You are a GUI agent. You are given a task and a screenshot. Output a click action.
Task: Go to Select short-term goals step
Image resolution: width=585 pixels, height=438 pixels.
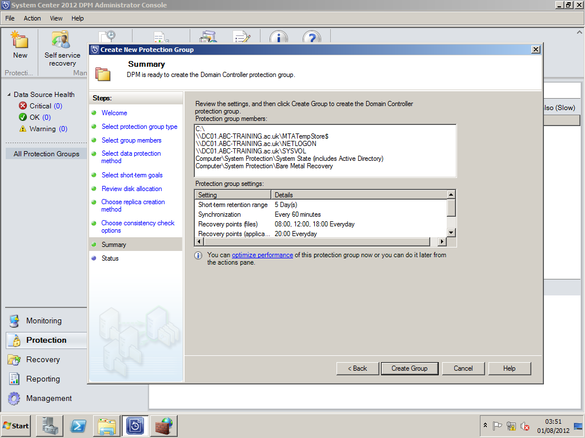[x=132, y=175]
